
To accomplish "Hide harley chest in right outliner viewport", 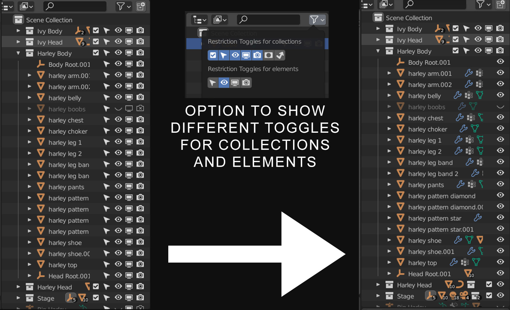I will pos(500,117).
